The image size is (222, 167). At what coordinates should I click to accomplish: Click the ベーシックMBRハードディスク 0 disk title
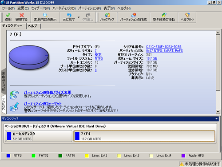coord(55,126)
